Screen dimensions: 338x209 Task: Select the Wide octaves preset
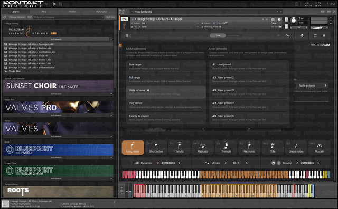pos(165,92)
